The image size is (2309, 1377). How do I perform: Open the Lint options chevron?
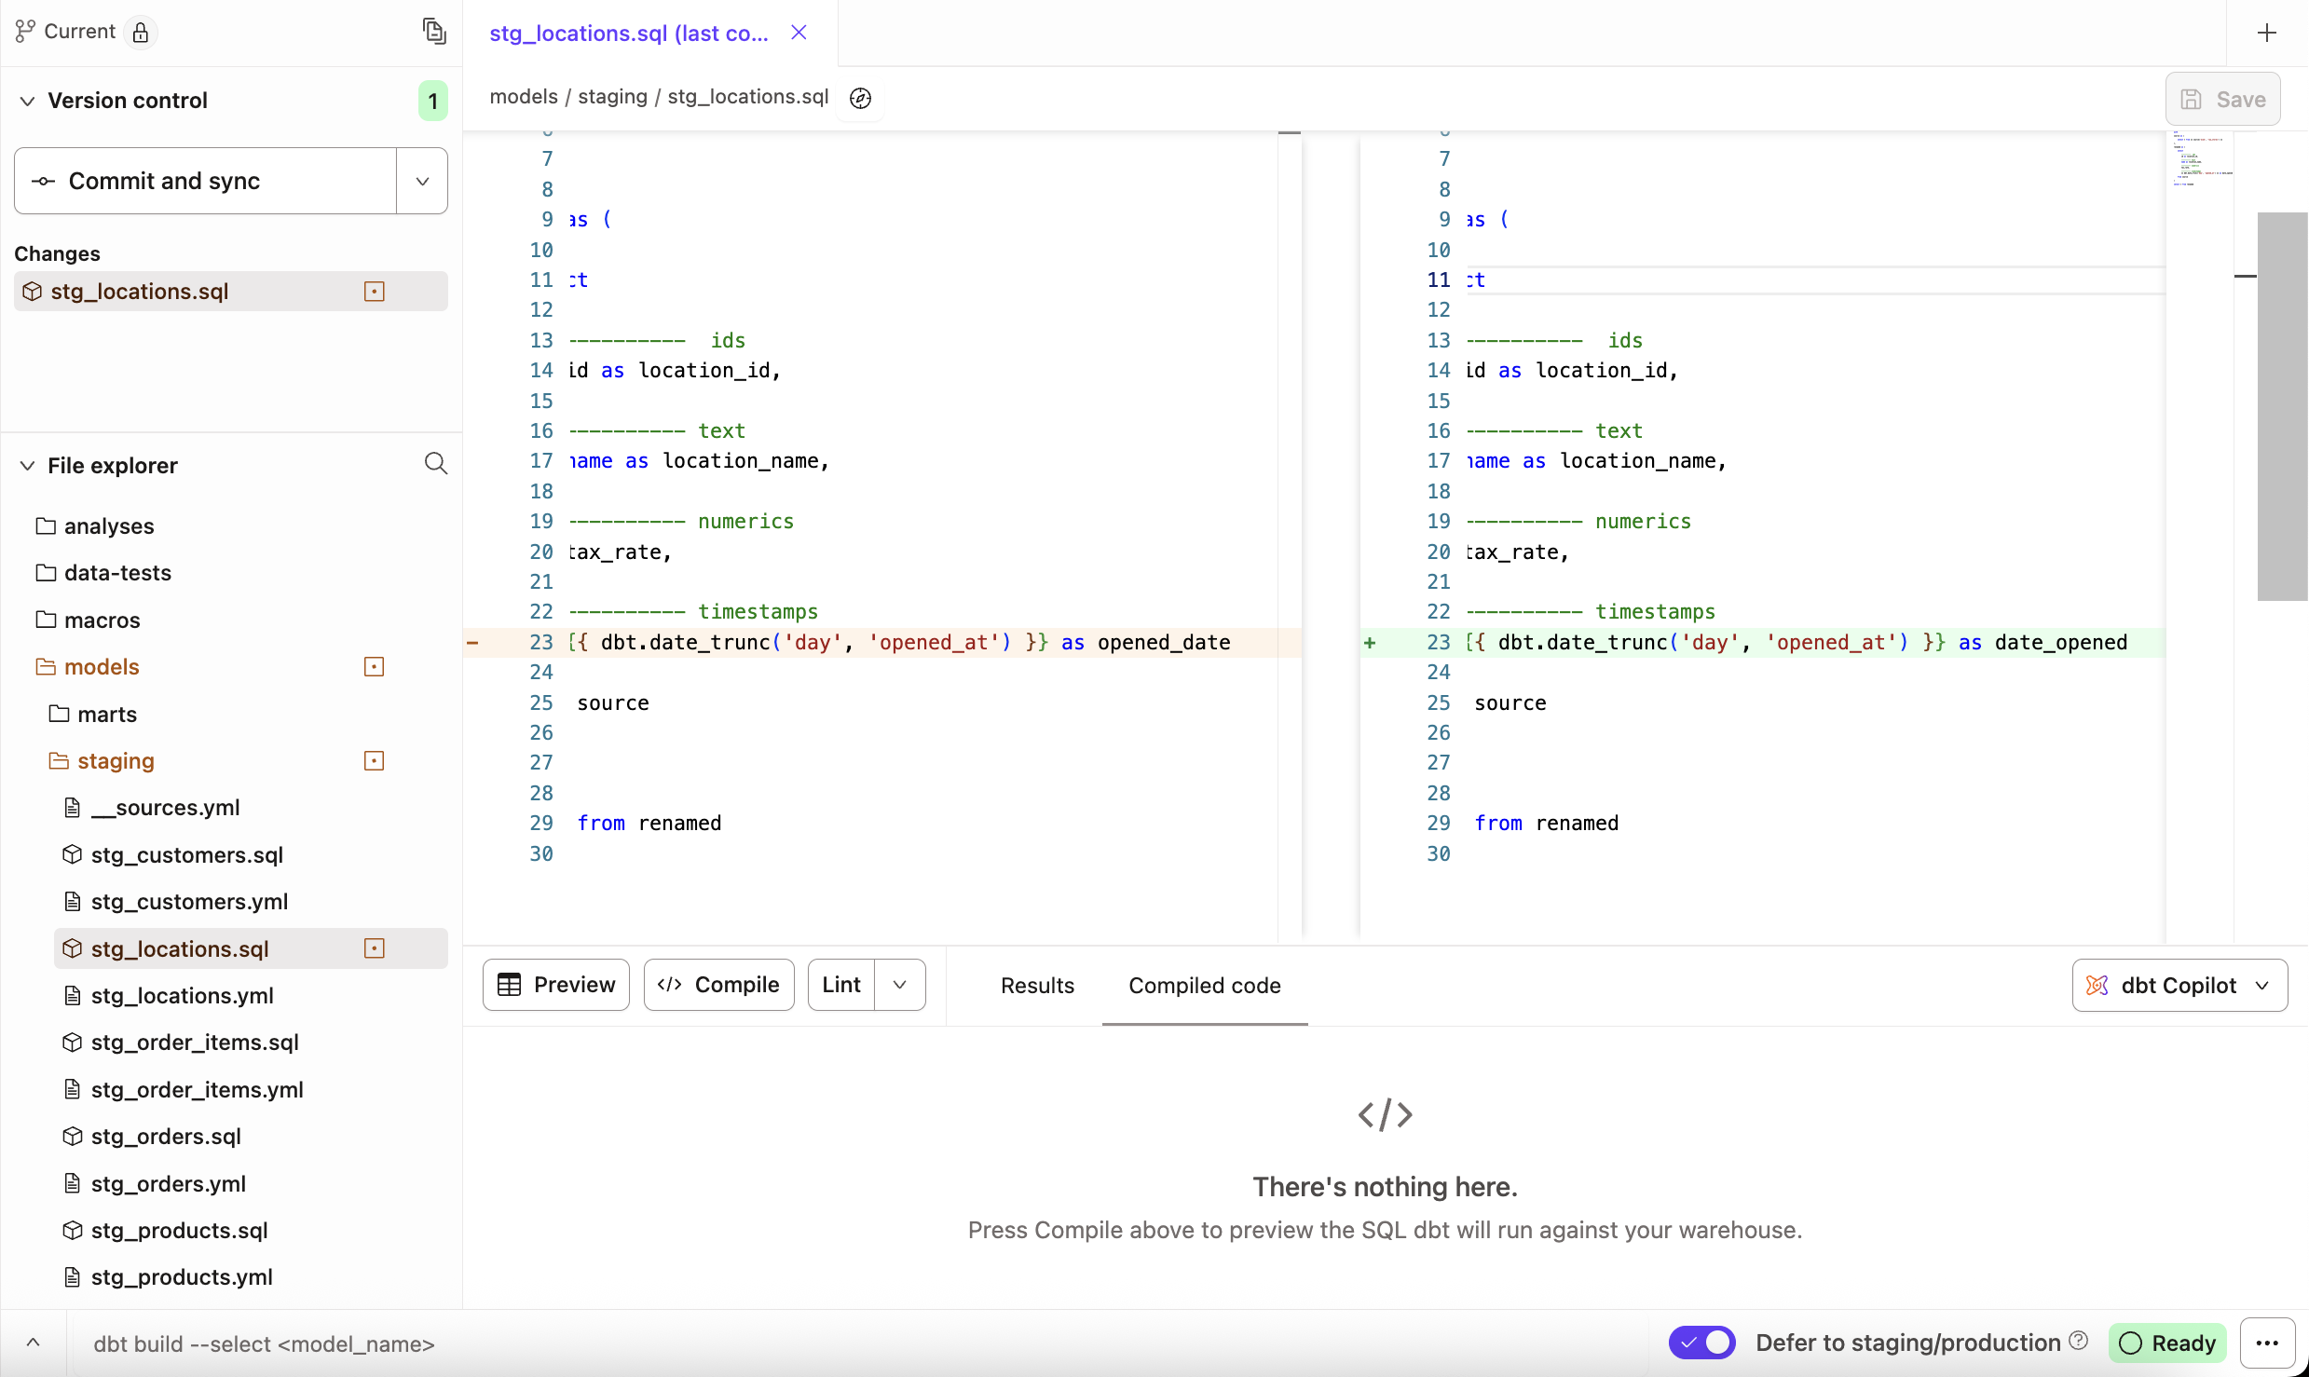point(898,985)
